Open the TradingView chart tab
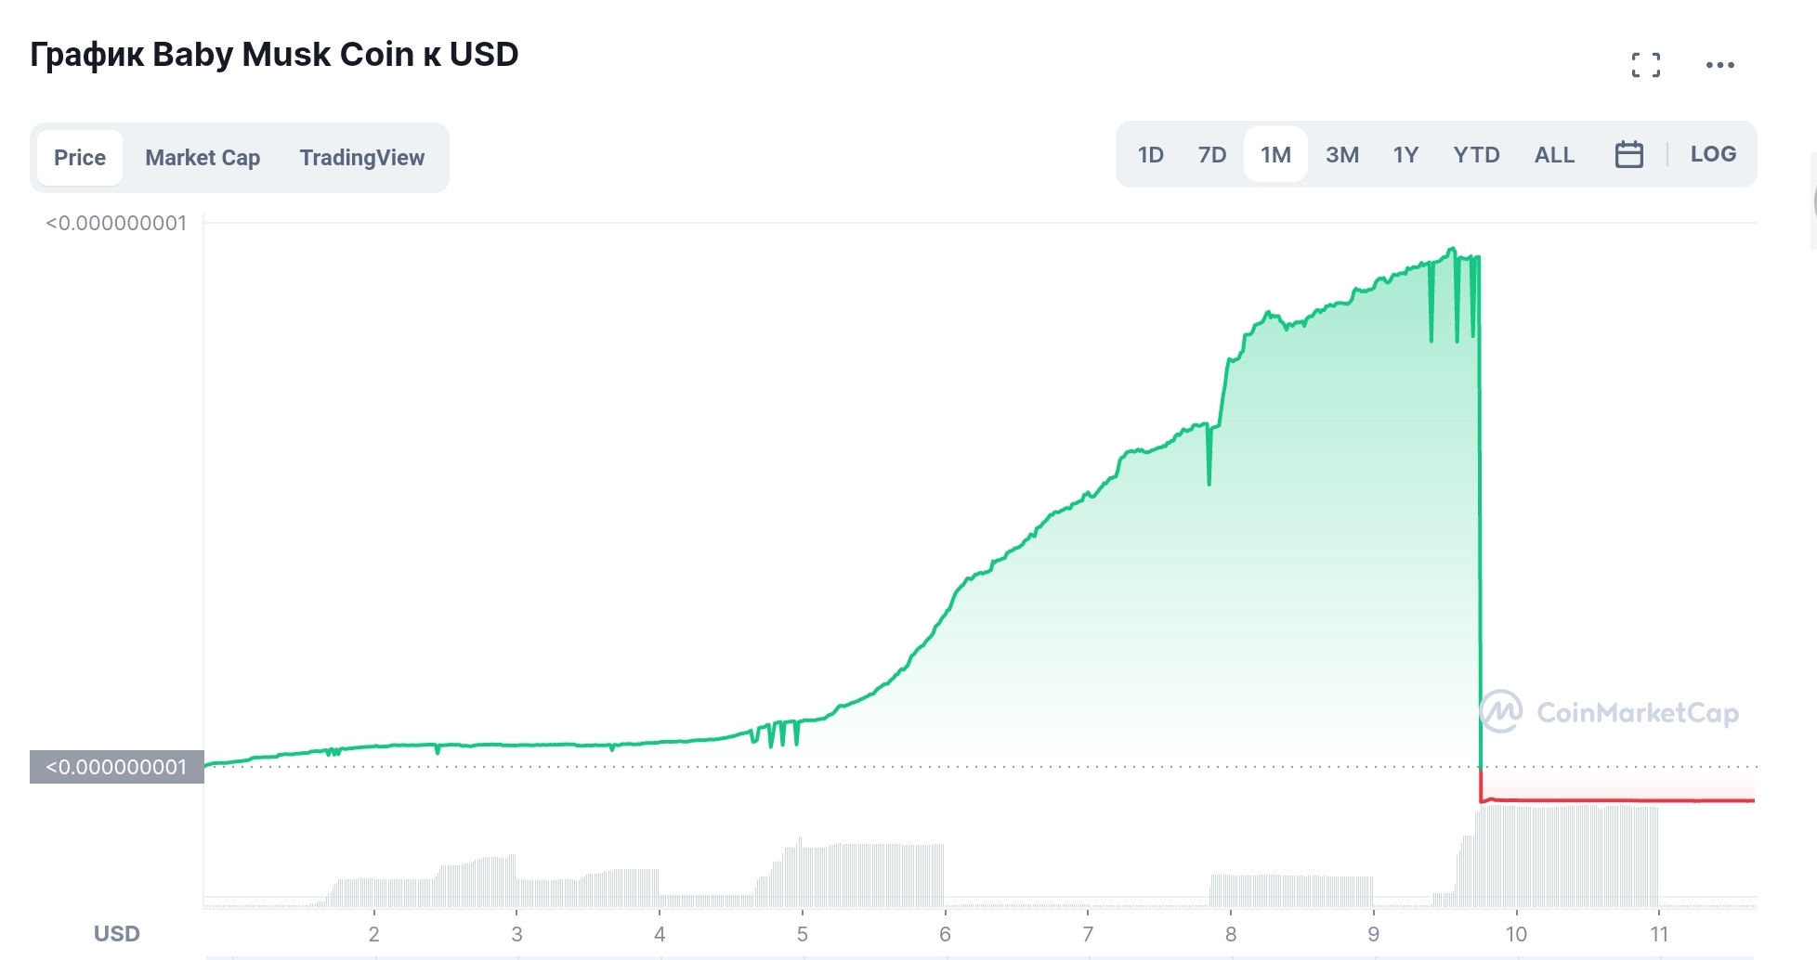 pos(361,158)
